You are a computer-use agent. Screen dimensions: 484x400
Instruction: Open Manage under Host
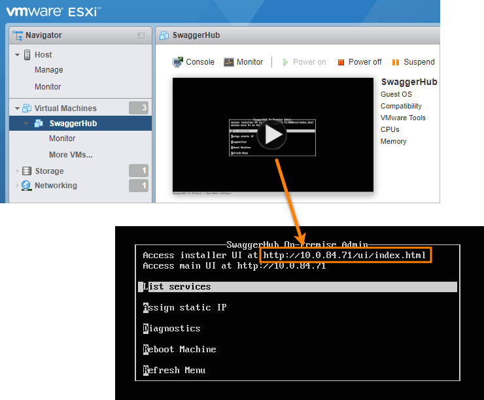coord(49,70)
